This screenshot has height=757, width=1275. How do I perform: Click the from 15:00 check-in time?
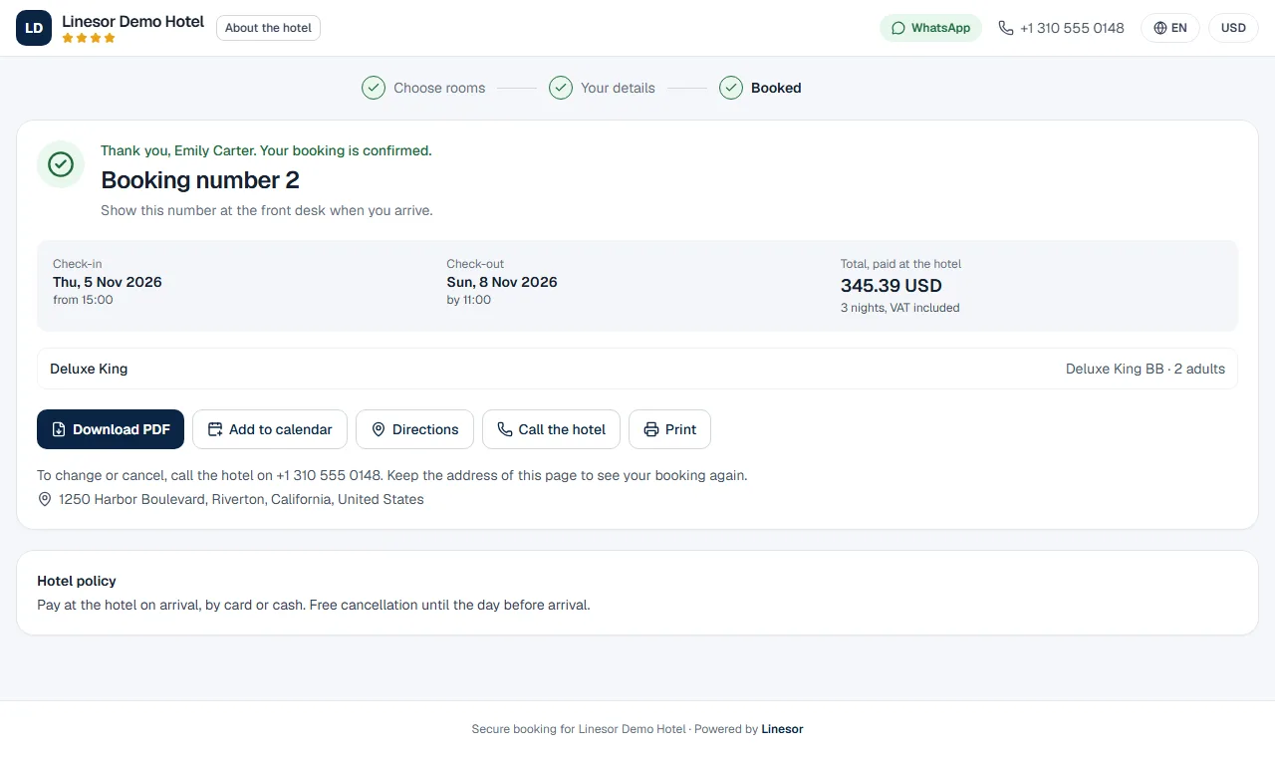(x=83, y=300)
